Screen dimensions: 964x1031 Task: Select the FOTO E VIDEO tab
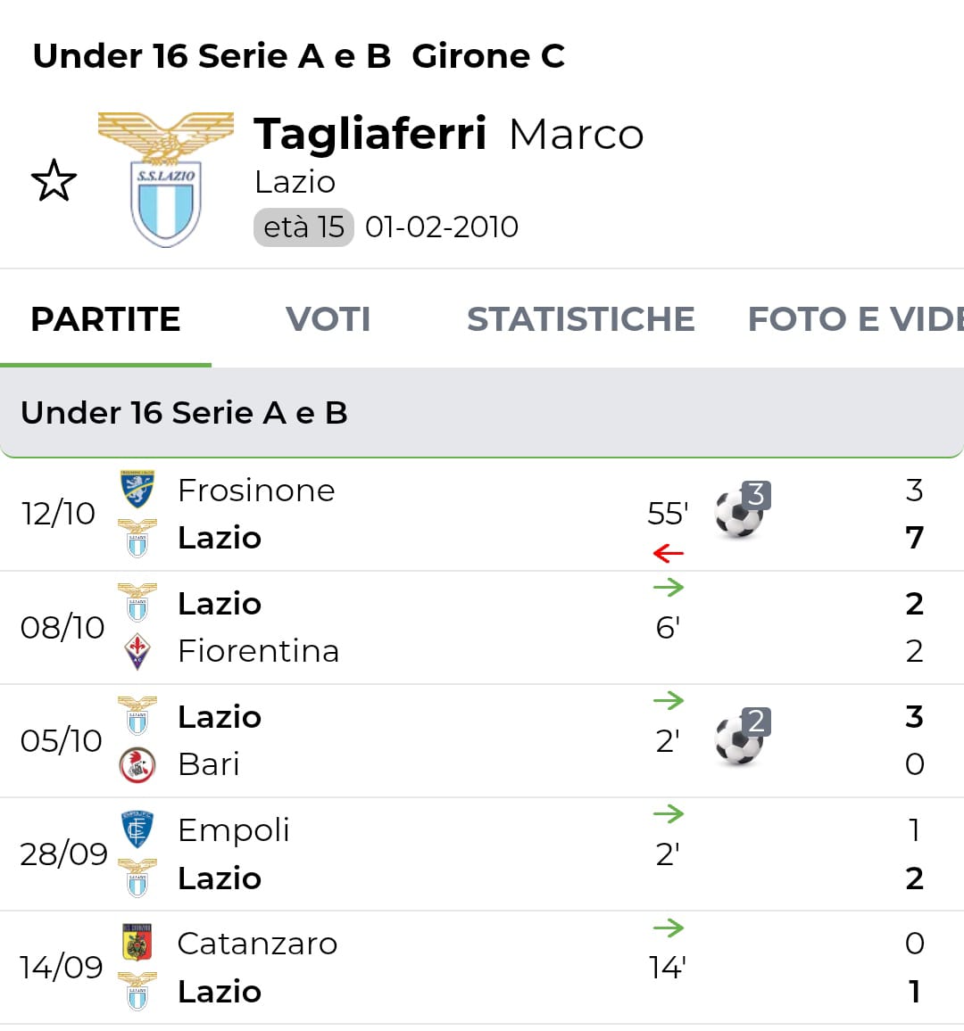click(854, 319)
